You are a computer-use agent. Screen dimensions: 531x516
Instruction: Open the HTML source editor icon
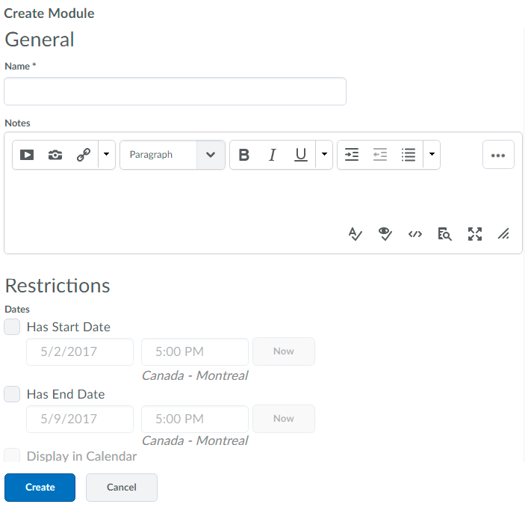click(415, 234)
